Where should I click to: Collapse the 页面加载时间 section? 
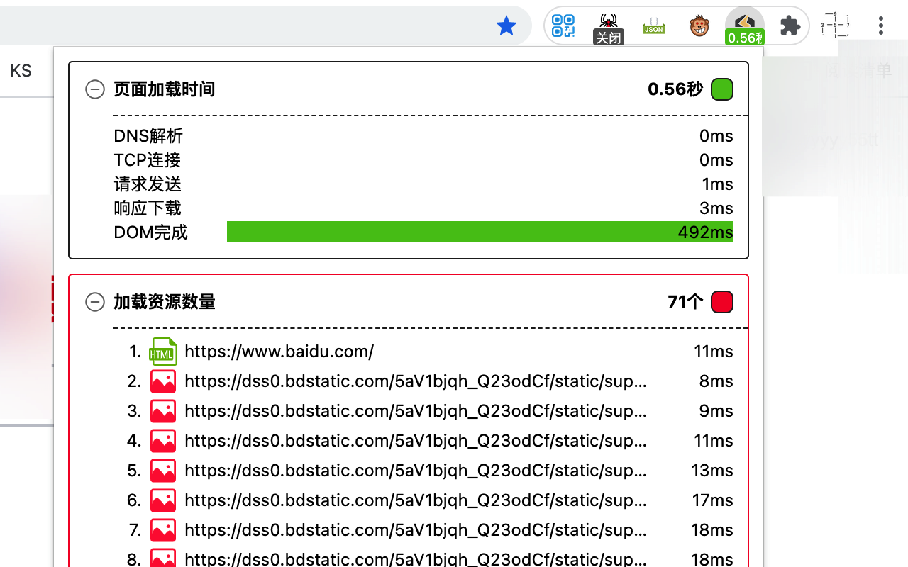(x=95, y=89)
